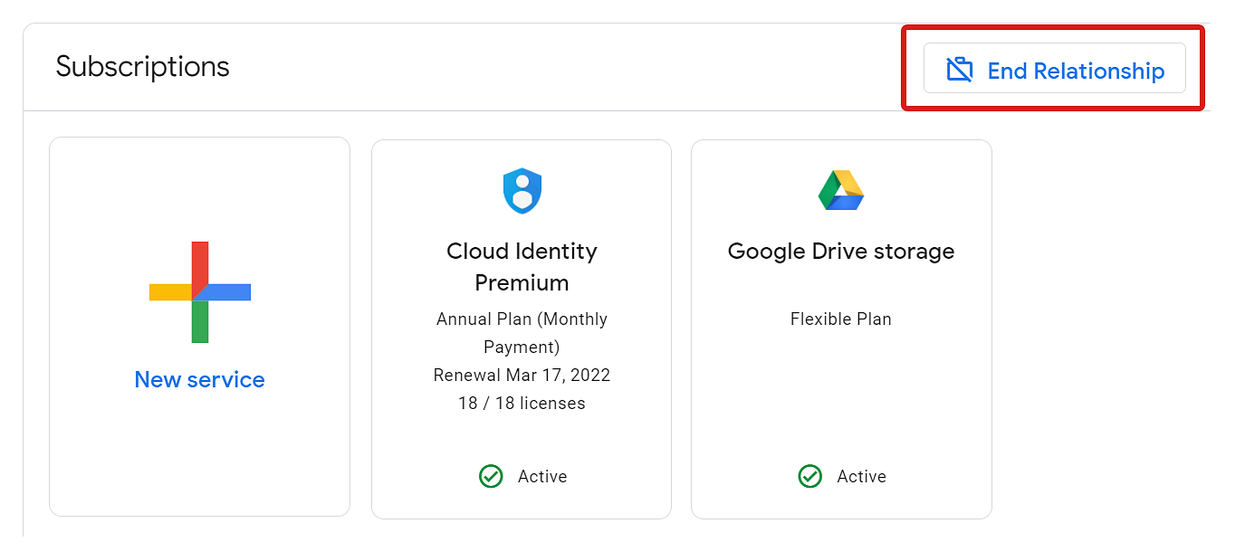1245x552 pixels.
Task: Click the green check under Cloud Identity Premium
Action: pyautogui.click(x=491, y=476)
